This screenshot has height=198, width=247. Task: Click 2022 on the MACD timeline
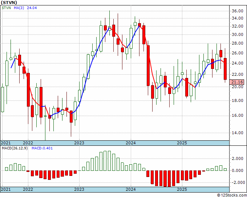pyautogui.click(x=28, y=189)
